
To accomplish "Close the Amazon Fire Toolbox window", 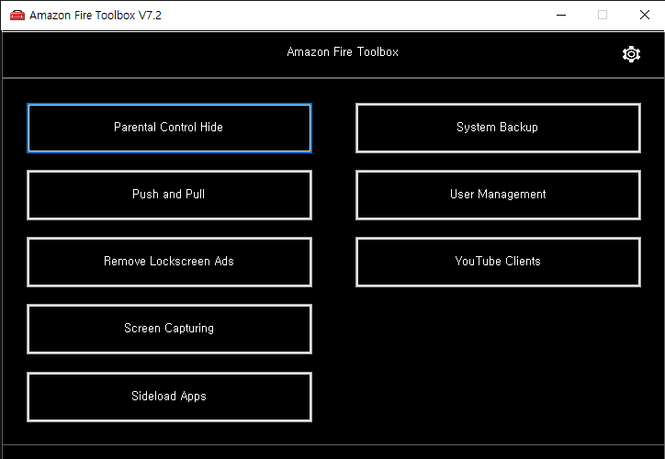I will point(644,16).
